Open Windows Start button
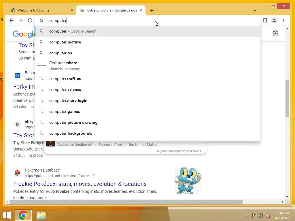Viewport: 295px width, 221px height. coord(7,215)
